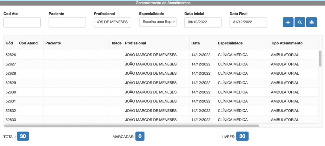Click the printer icon button

point(311,22)
